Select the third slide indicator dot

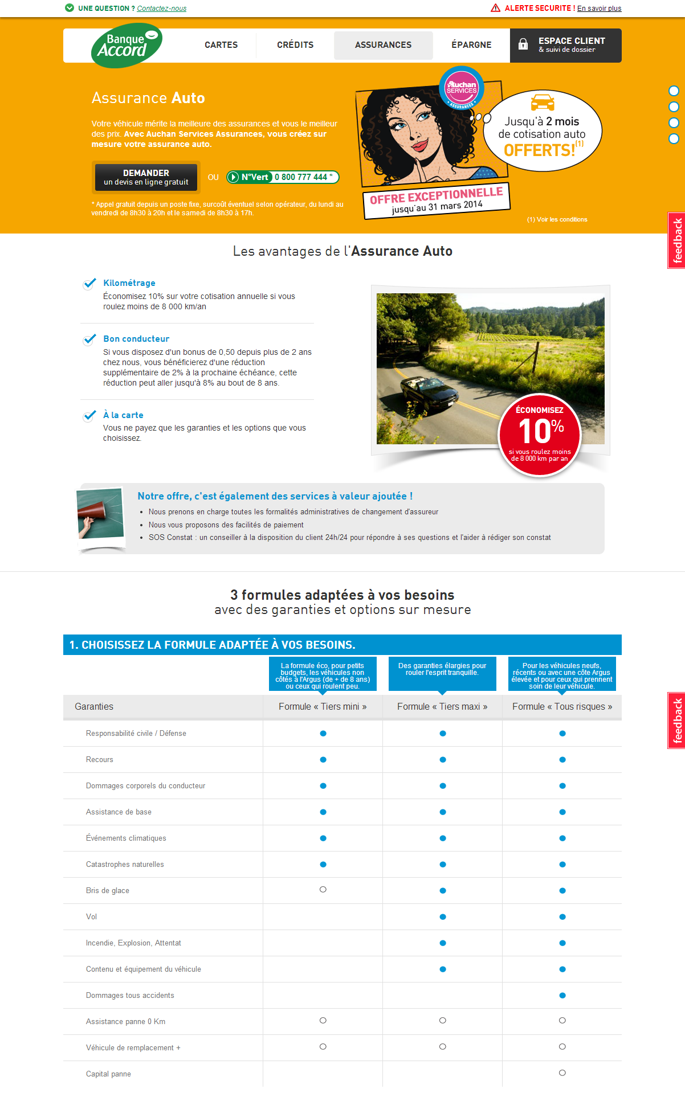pyautogui.click(x=674, y=122)
